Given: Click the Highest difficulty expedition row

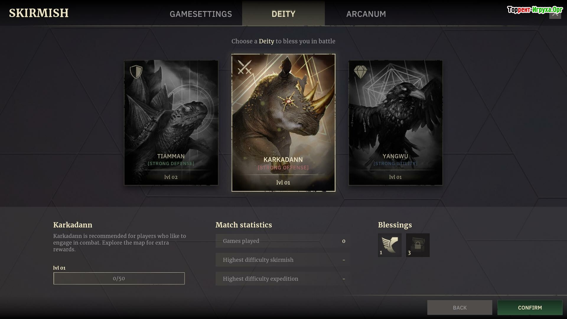Looking at the screenshot, I should (283, 279).
